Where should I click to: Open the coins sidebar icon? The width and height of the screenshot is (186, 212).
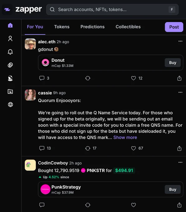click(10, 65)
